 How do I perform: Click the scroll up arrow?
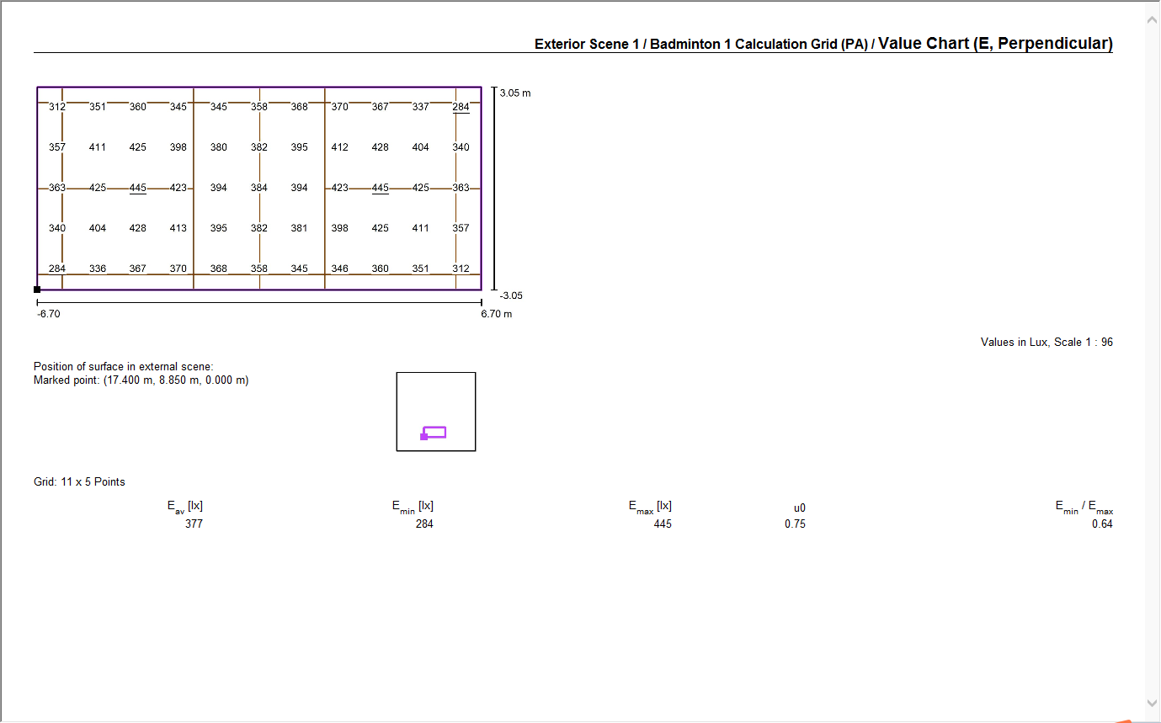1153,19
